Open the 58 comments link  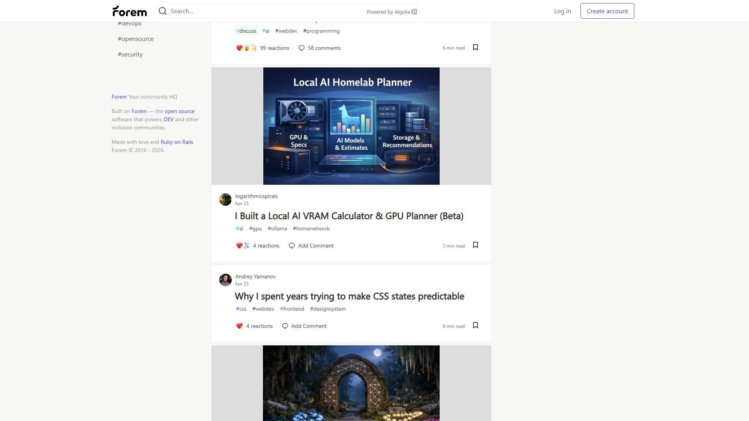(324, 48)
